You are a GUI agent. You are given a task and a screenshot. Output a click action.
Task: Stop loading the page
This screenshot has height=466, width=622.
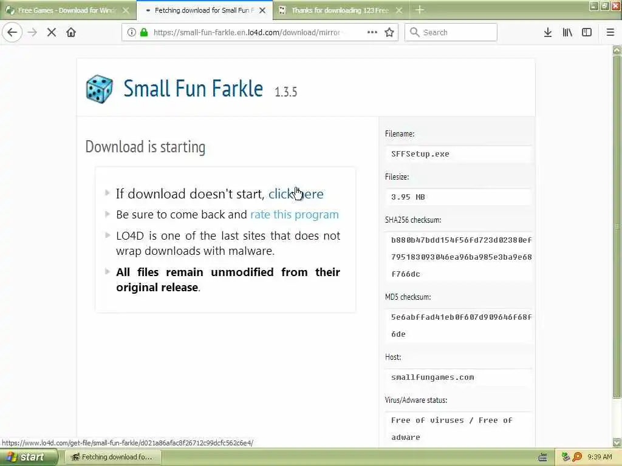pos(52,33)
